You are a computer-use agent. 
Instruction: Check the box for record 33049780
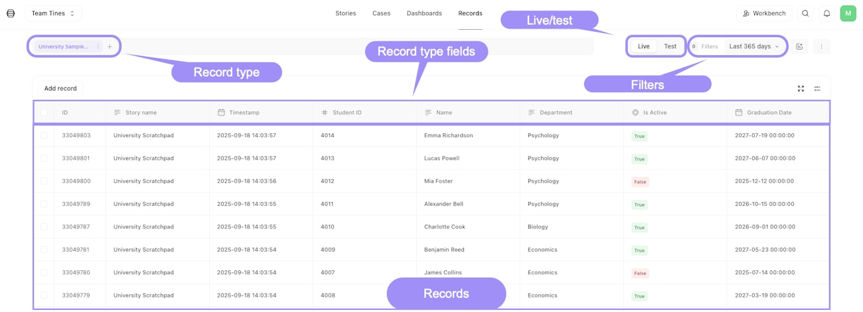(x=44, y=272)
